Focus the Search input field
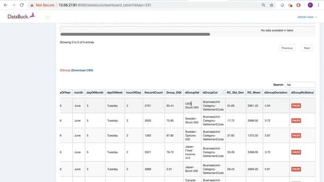 click(x=300, y=85)
